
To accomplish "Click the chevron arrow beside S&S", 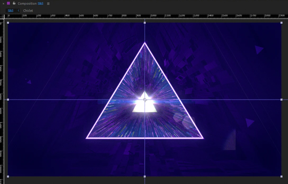I will tap(18, 11).
